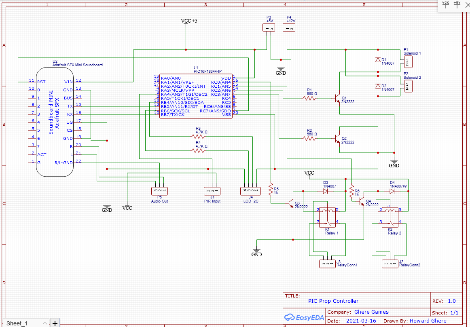Expand the Sheet_1 tab chevron
Viewport: 470px width, 327px height.
[x=44, y=323]
